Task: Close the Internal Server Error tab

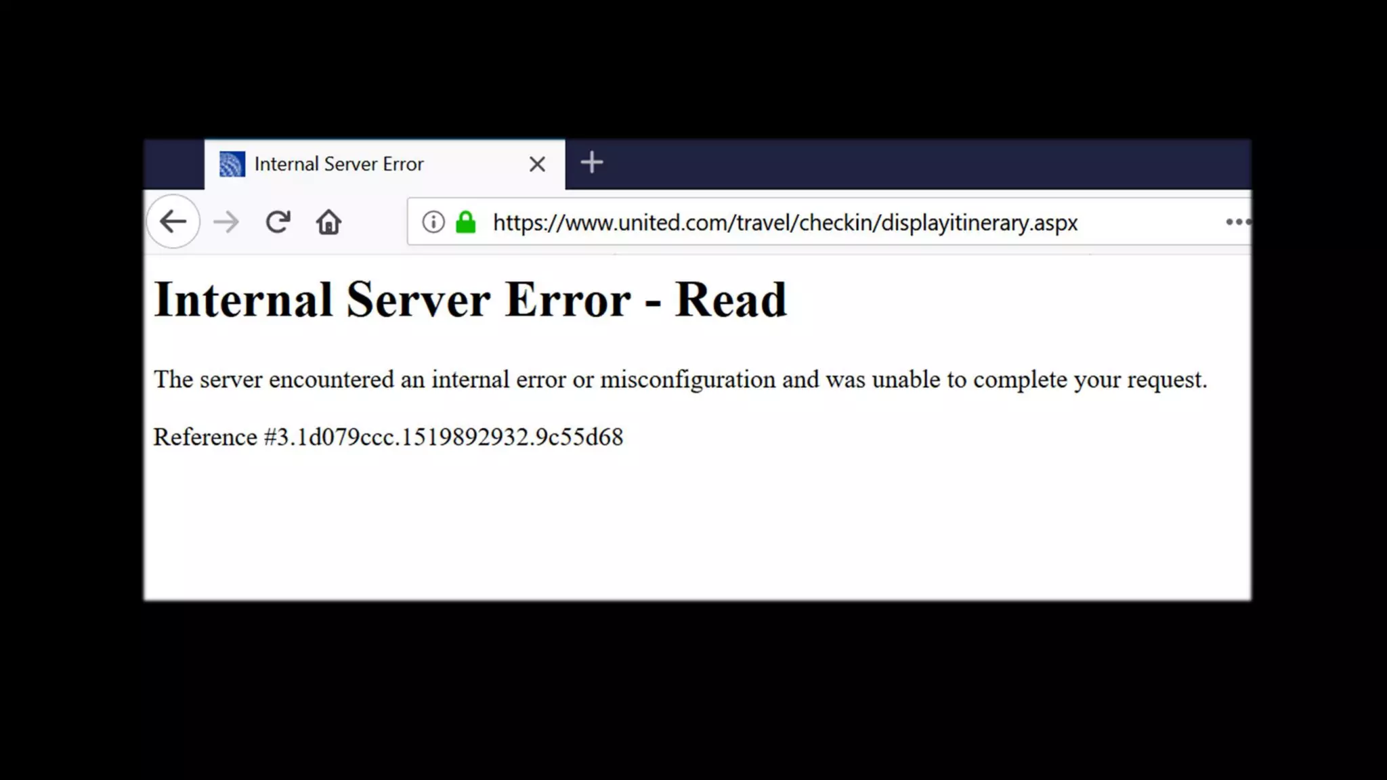Action: click(x=537, y=164)
